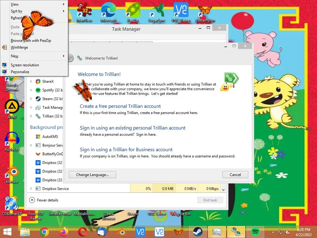The image size is (317, 238).
Task: Expand the Bonjour Service row arrow
Action: tap(31, 145)
